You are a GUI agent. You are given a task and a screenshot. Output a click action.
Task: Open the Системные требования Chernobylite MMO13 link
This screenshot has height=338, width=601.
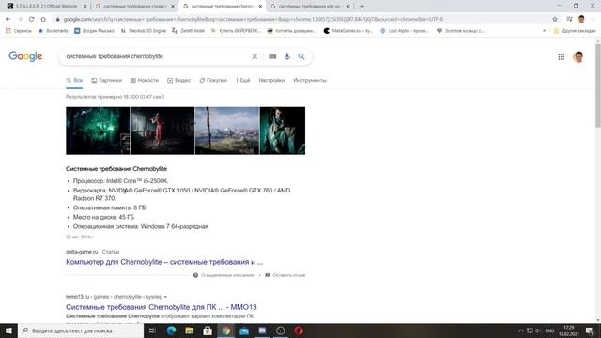click(x=161, y=307)
